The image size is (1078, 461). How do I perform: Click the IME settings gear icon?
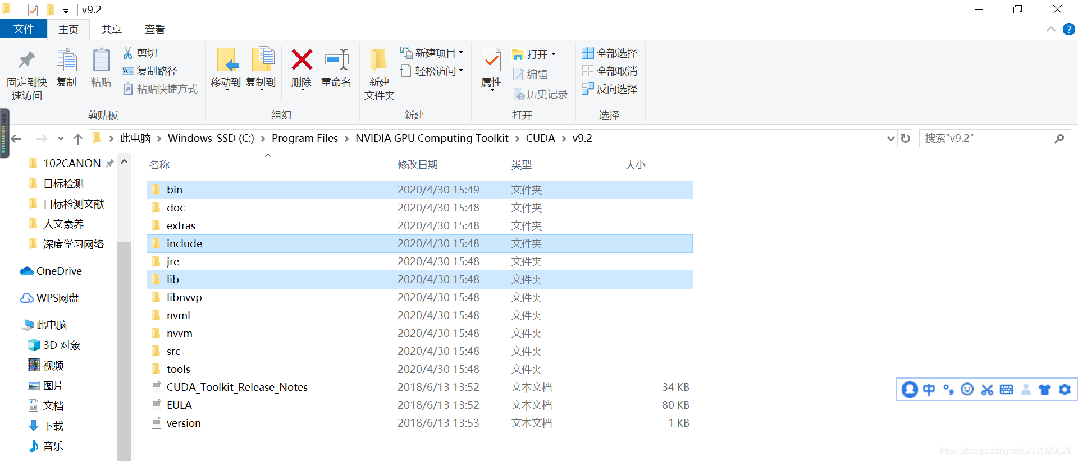coord(1065,389)
